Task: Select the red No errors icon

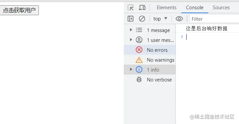Action: 139,50
